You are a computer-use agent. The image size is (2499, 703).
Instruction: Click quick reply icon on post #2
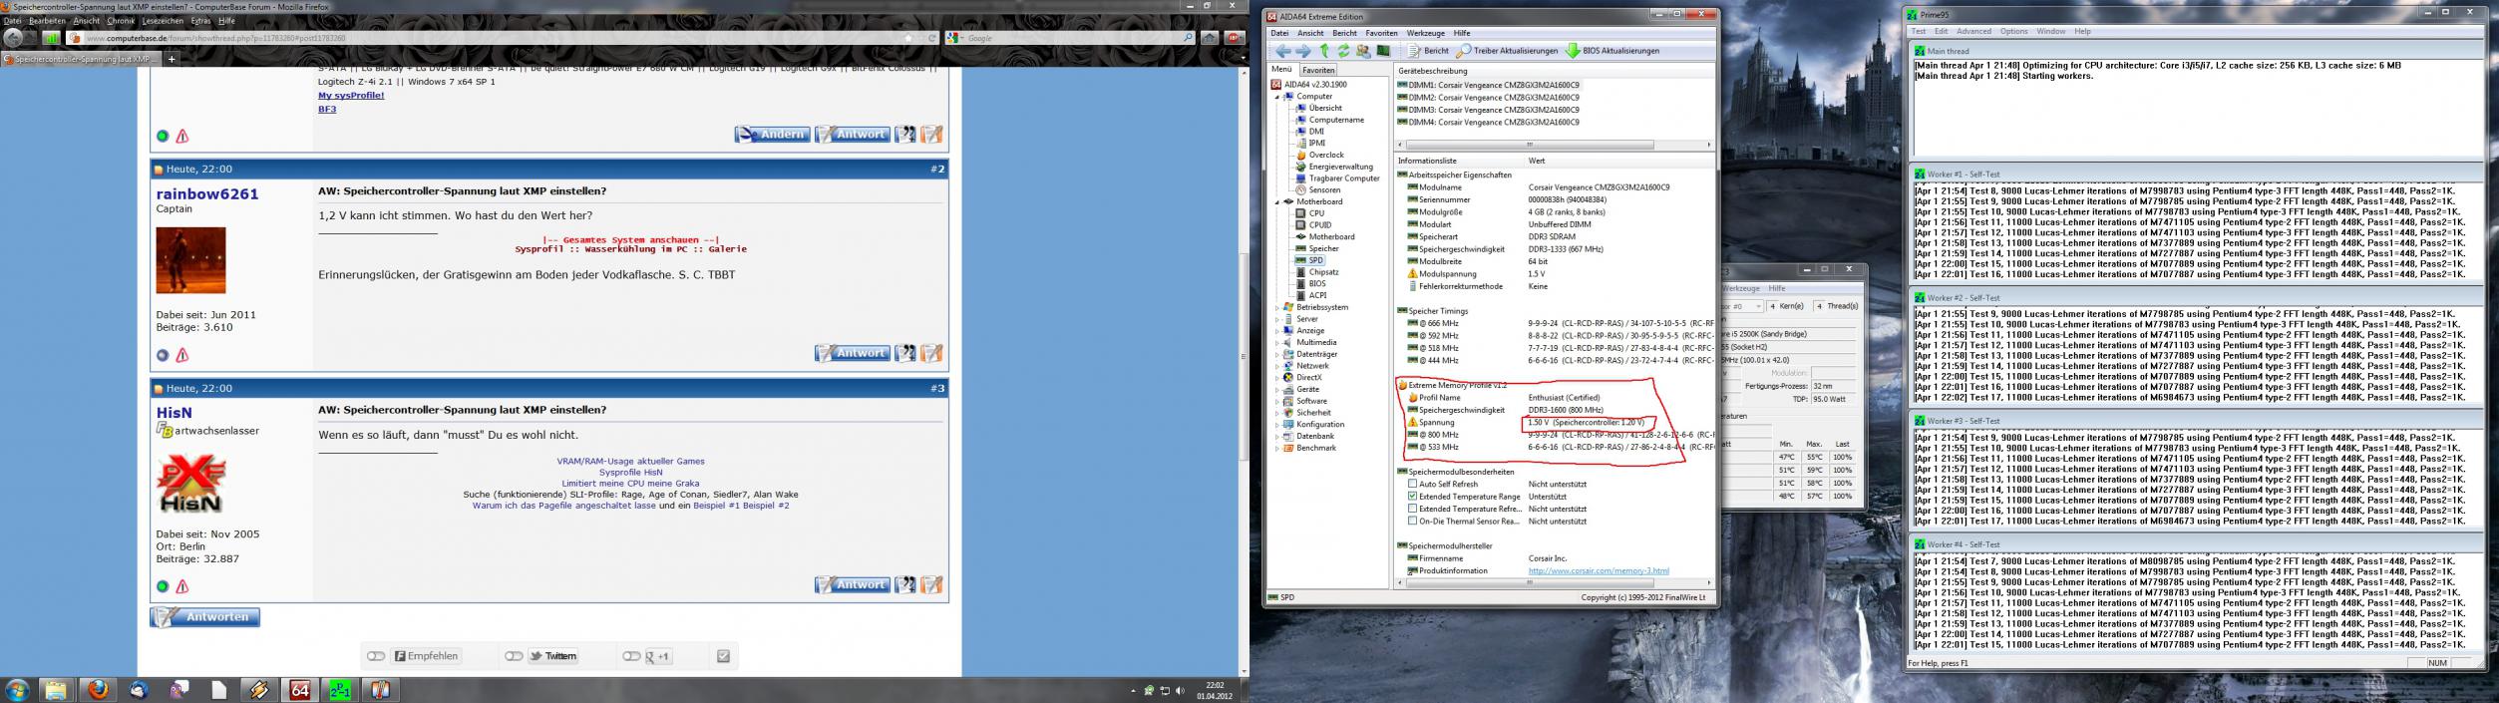[931, 353]
